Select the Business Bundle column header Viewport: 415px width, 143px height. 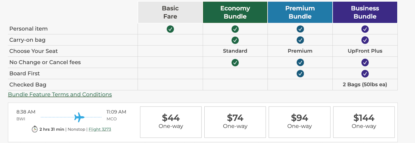[x=365, y=12]
